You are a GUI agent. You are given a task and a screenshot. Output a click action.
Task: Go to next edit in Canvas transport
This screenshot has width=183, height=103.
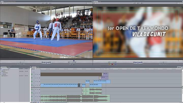142,62
